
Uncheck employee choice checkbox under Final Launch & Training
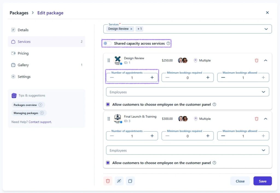(108, 163)
